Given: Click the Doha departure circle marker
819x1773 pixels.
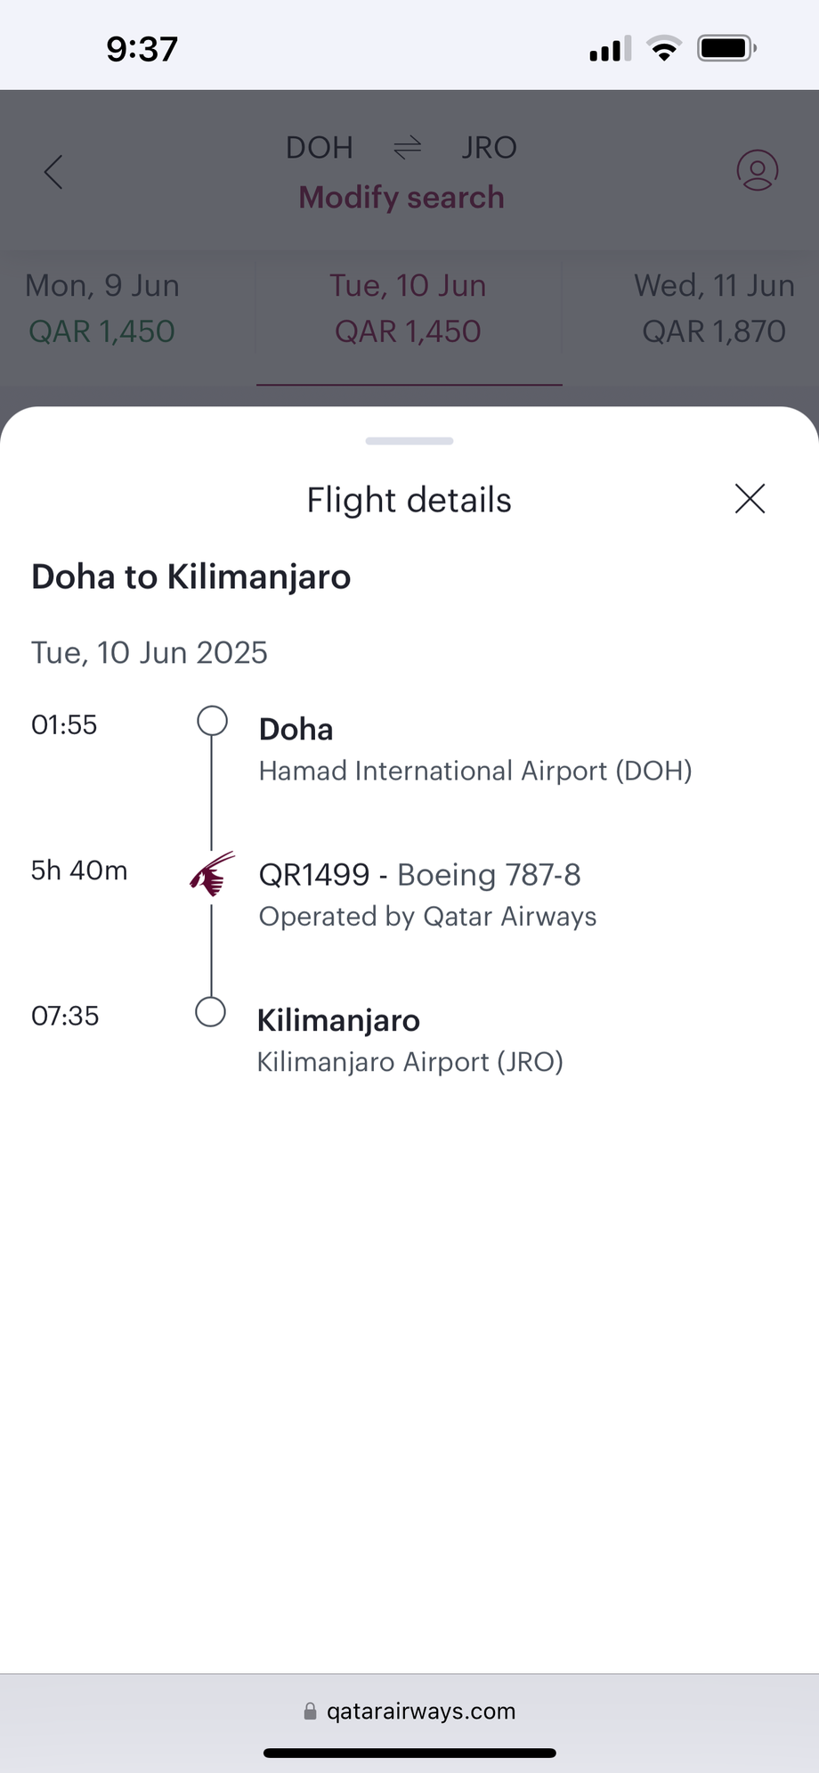Looking at the screenshot, I should (x=212, y=721).
